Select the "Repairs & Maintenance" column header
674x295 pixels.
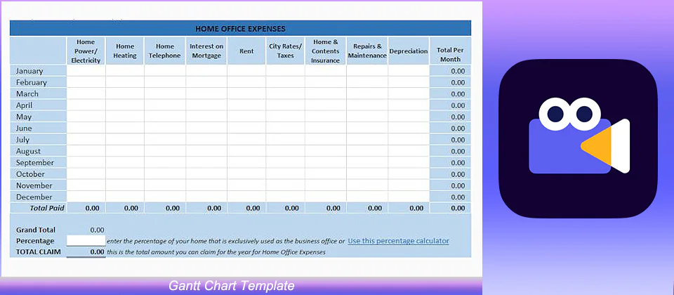click(367, 51)
